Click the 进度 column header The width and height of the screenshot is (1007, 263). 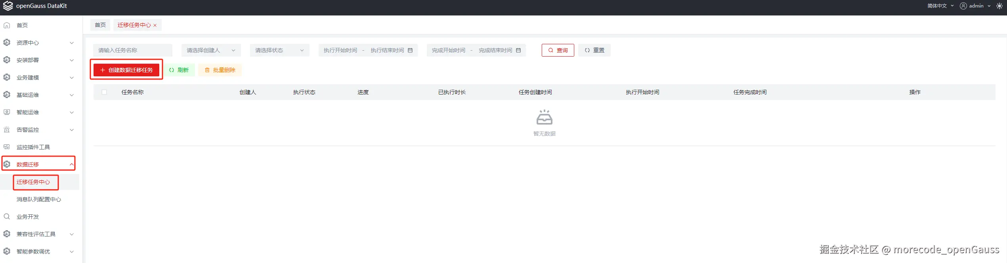[x=363, y=92]
